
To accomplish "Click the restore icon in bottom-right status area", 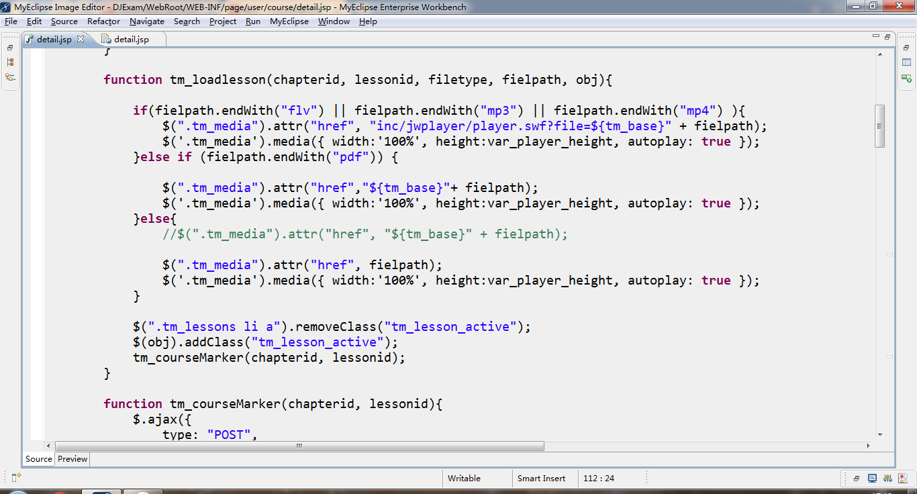I will (x=857, y=479).
